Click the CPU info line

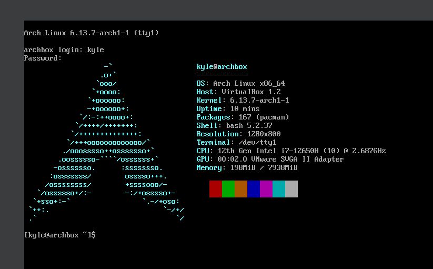point(291,151)
